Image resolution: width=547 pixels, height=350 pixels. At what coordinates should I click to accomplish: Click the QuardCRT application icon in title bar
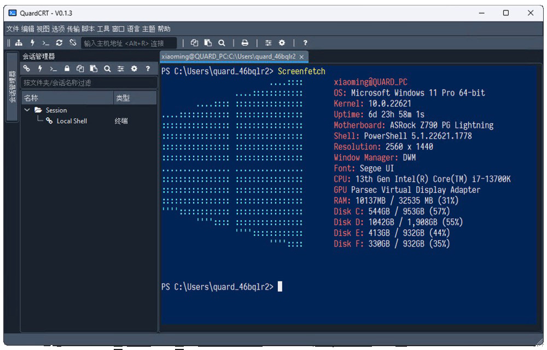[12, 13]
